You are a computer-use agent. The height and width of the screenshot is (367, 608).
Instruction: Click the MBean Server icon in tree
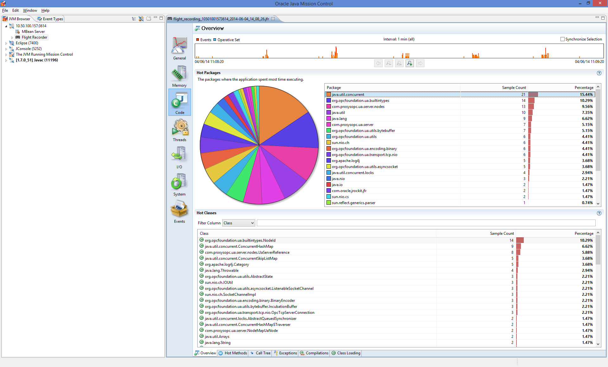pyautogui.click(x=18, y=32)
